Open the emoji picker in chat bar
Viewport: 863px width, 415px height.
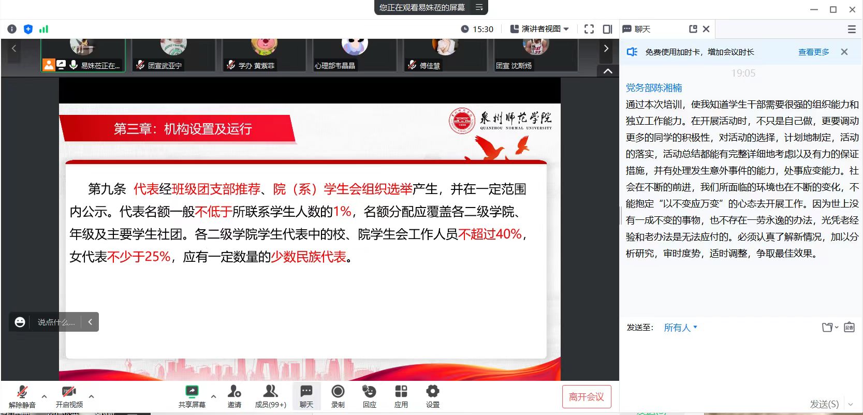(20, 322)
